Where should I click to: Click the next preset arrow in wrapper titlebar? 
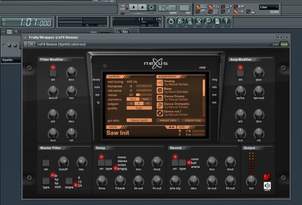(281, 37)
